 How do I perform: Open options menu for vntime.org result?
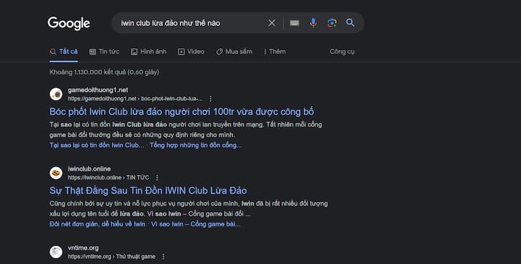163,257
